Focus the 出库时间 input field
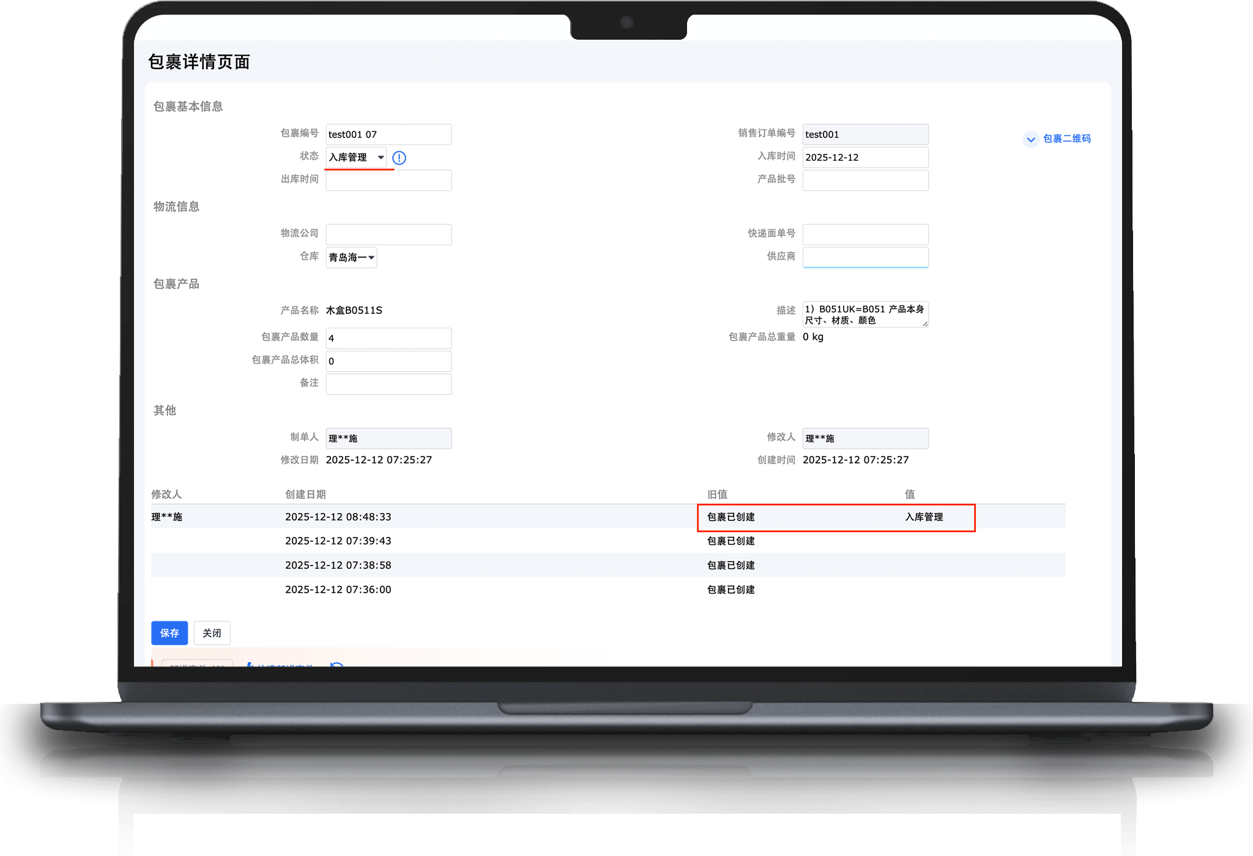The width and height of the screenshot is (1253, 856). pyautogui.click(x=389, y=180)
